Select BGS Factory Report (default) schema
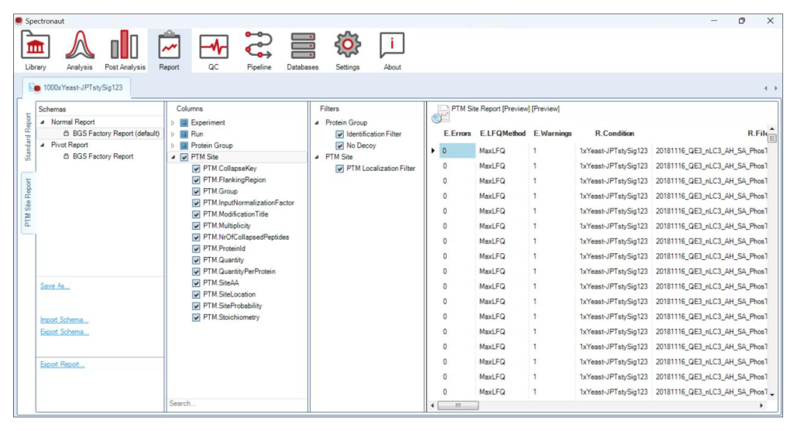 [116, 134]
